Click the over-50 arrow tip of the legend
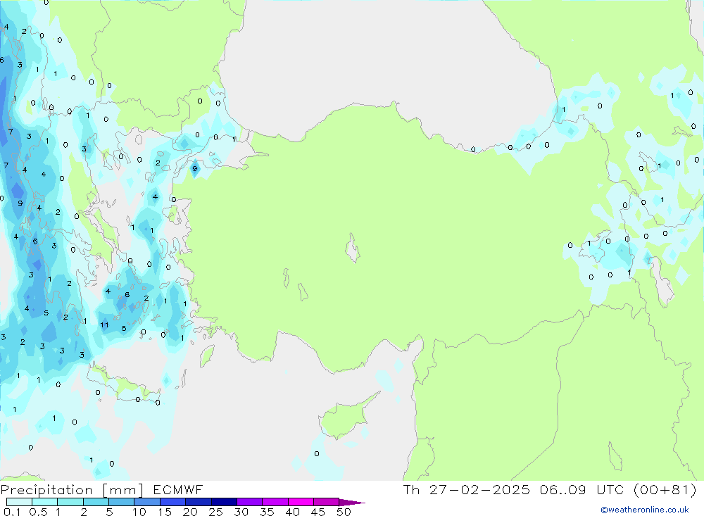 353,502
